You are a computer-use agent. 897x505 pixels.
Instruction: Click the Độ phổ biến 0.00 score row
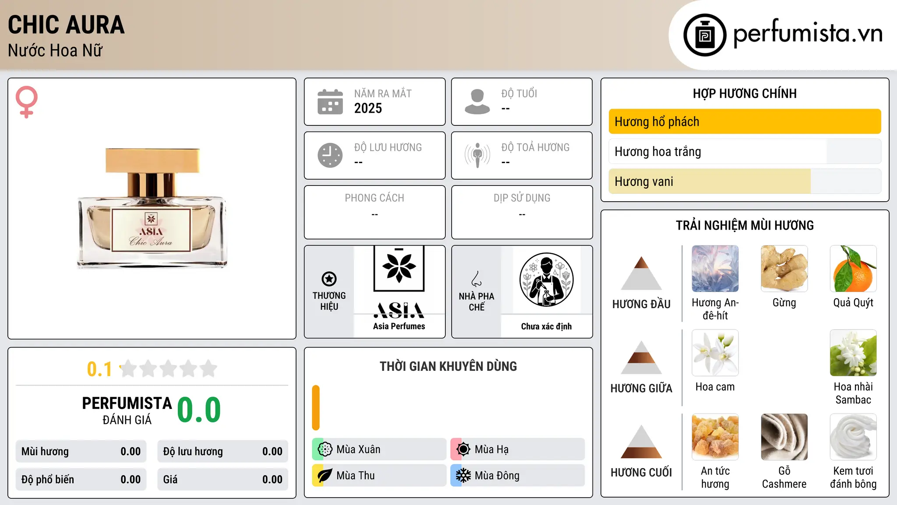point(81,480)
